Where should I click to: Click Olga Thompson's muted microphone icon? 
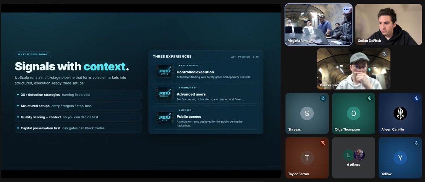click(369, 99)
